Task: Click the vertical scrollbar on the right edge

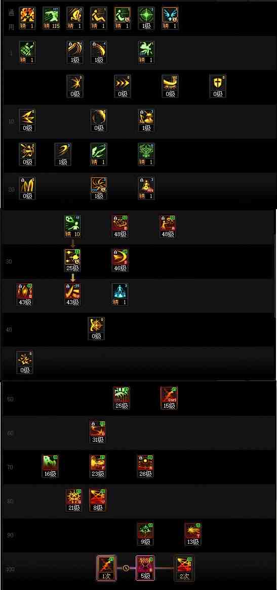Action: point(275,275)
